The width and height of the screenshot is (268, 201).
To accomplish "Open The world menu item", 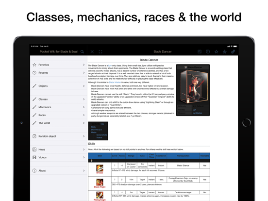I will pyautogui.click(x=59, y=123).
